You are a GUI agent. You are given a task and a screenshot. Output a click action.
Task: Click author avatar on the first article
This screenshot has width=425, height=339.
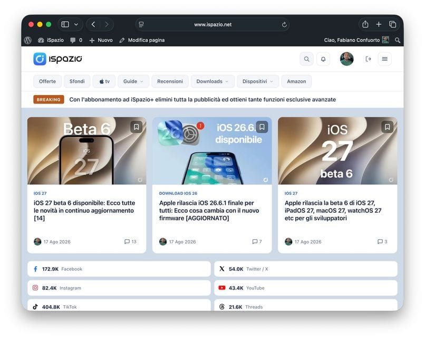37,241
